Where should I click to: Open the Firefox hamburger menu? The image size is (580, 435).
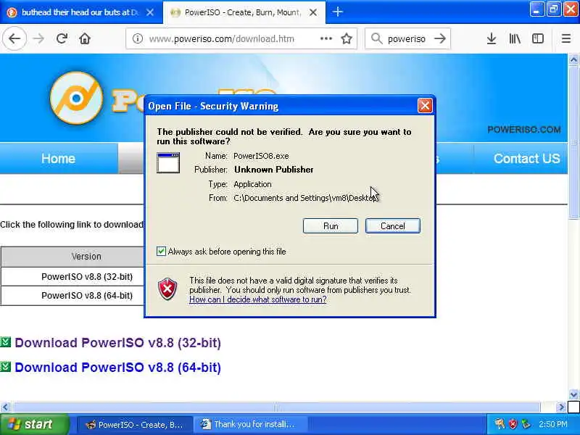tap(566, 38)
